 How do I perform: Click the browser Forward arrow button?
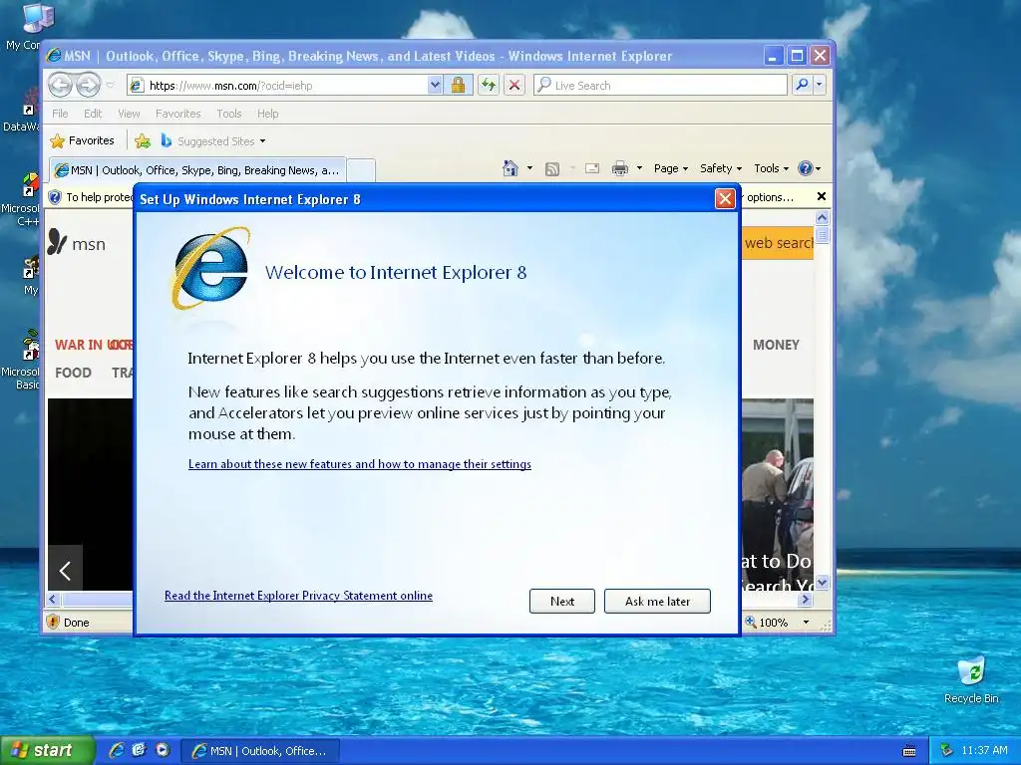[x=88, y=85]
